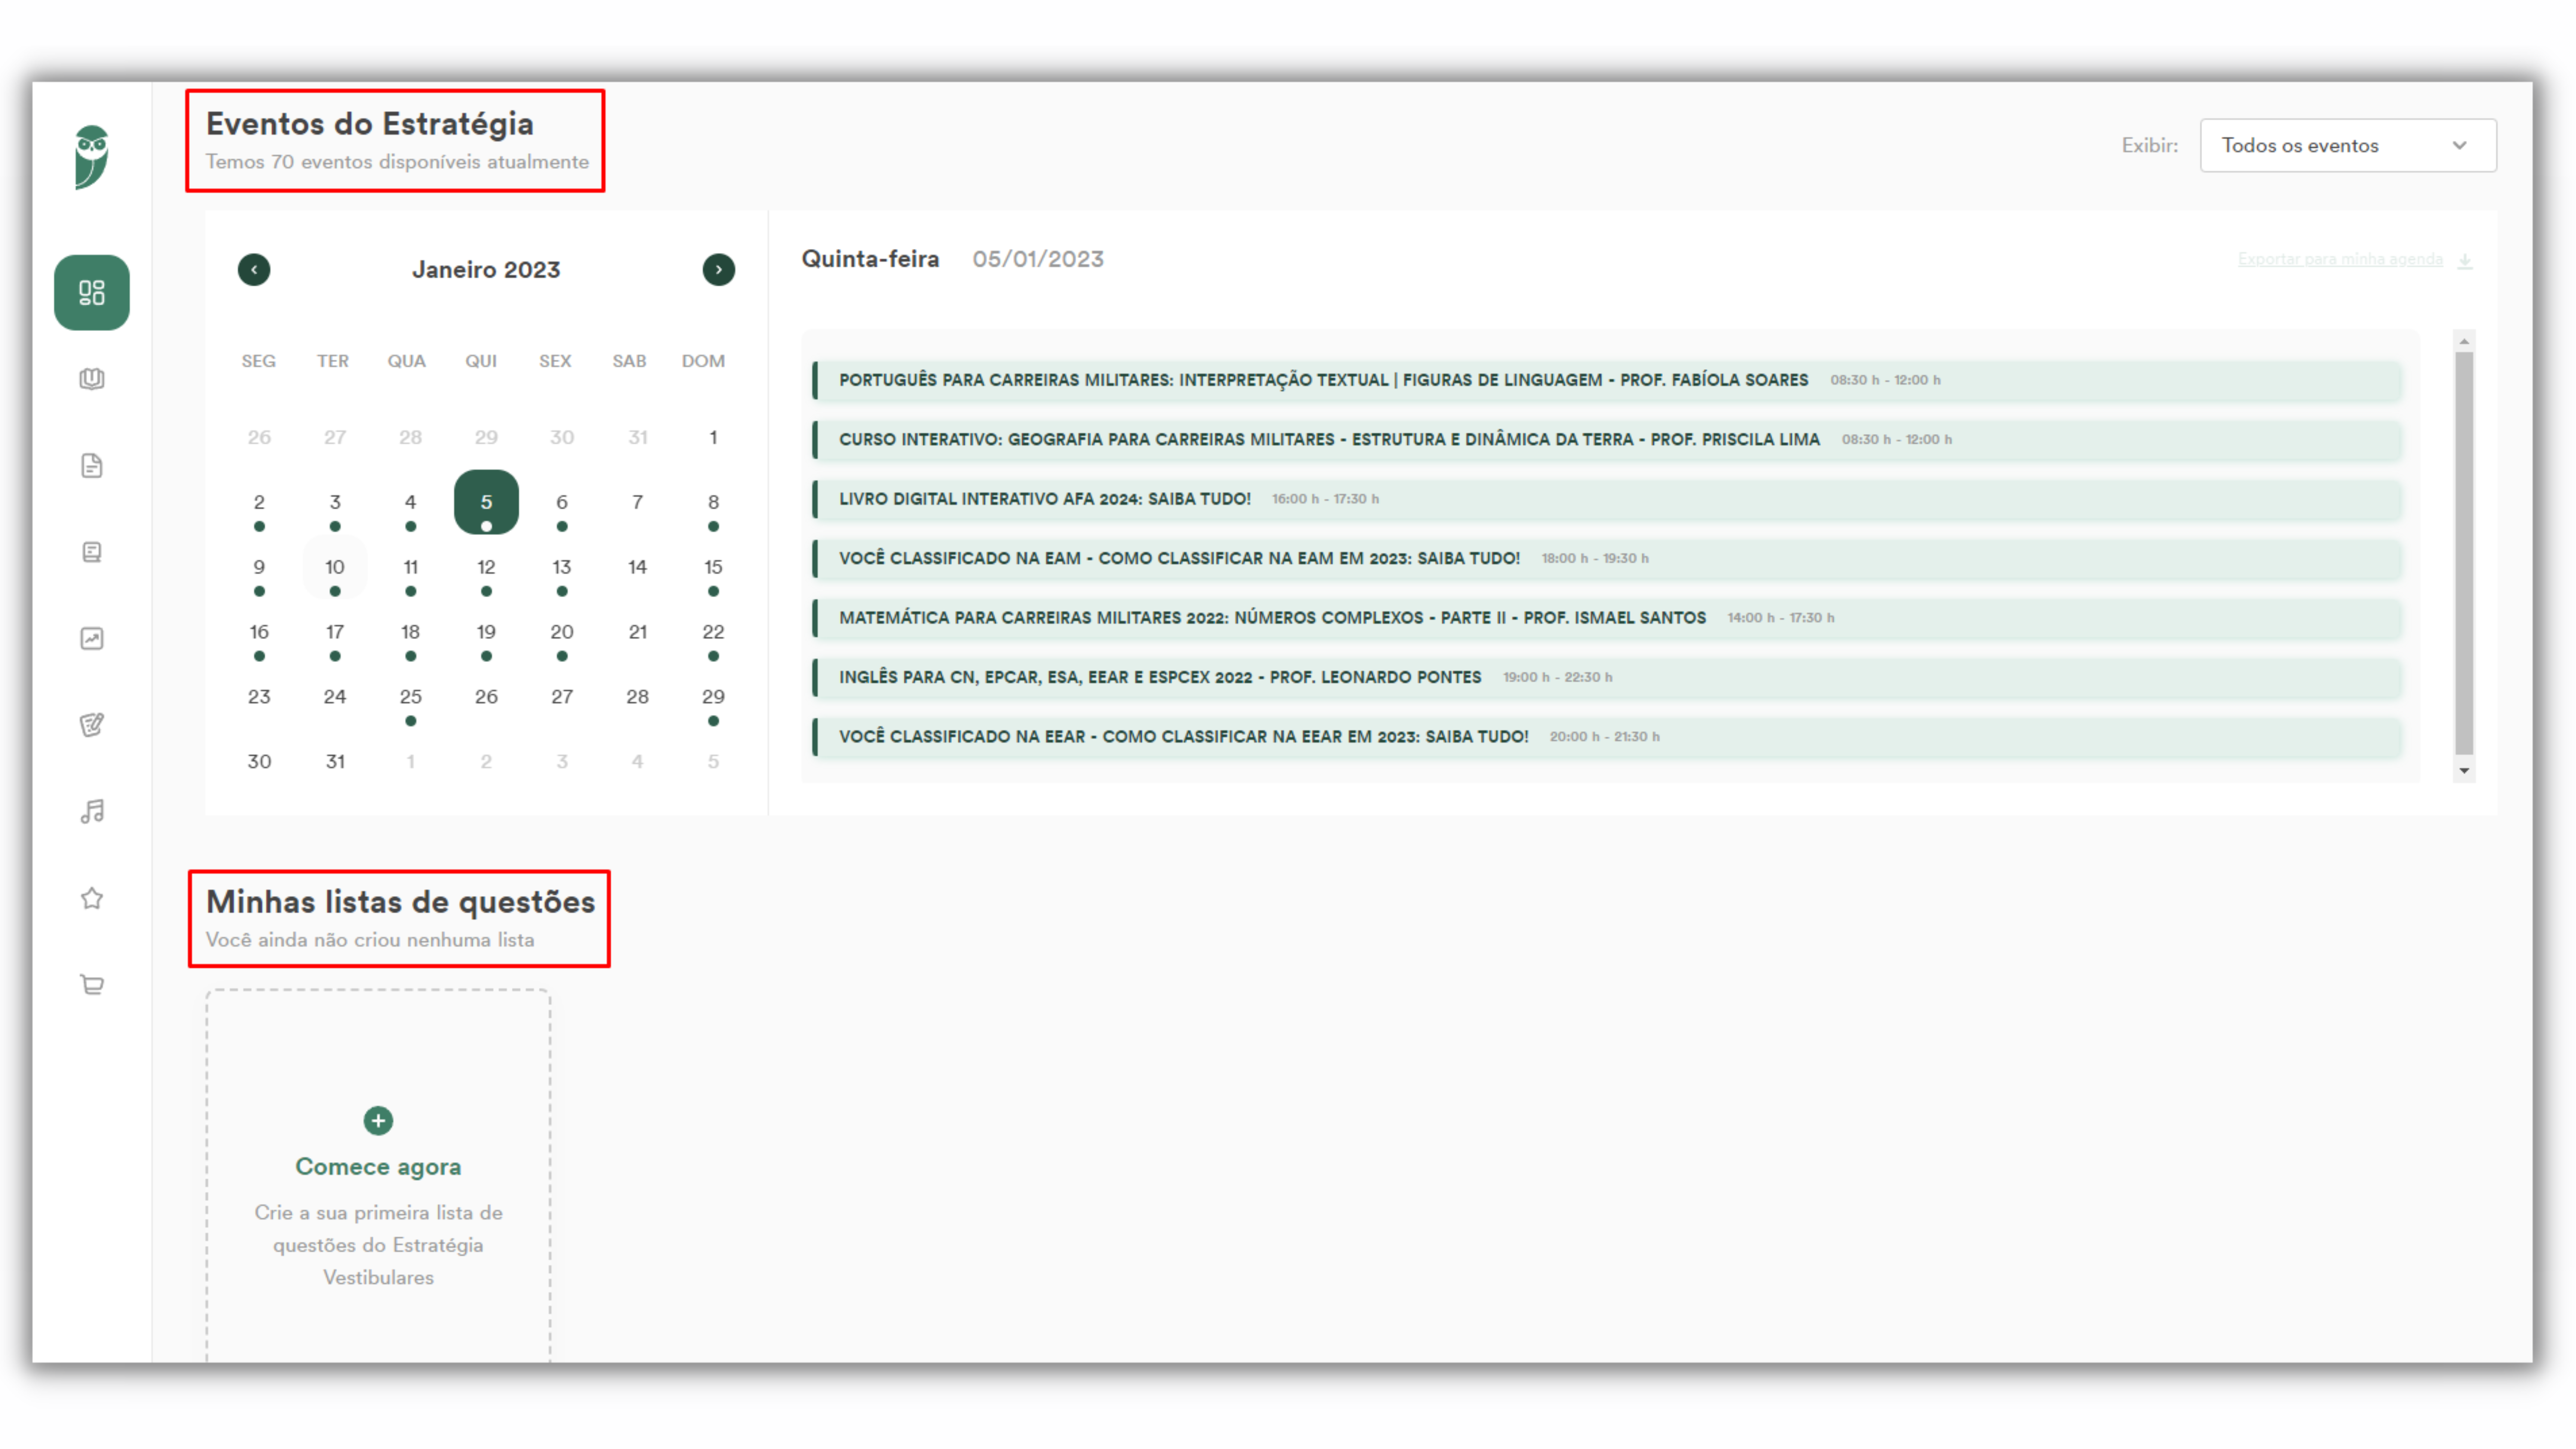Viewport: 2576px width, 1449px height.
Task: Open the star favorites sidebar icon
Action: [x=91, y=898]
